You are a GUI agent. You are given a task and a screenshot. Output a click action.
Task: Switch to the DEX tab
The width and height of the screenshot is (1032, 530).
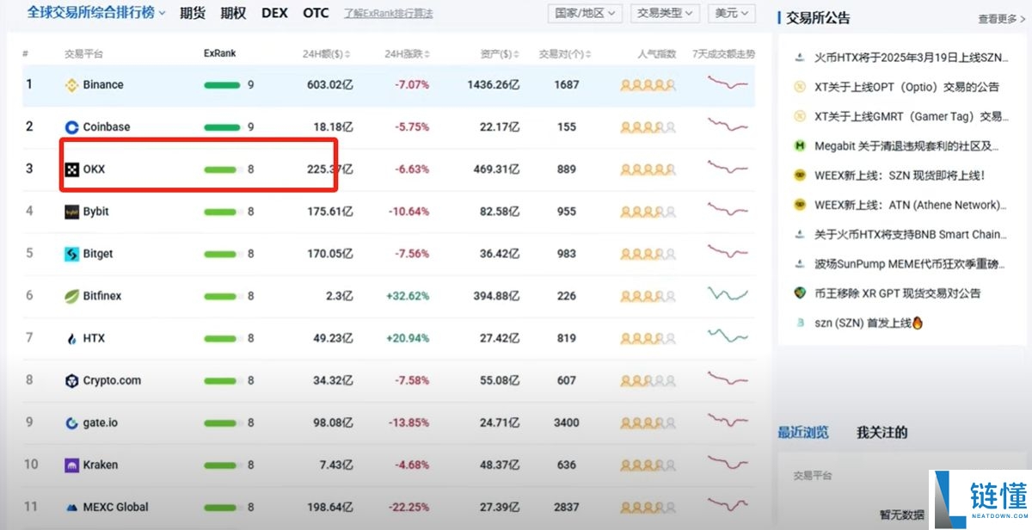(274, 13)
